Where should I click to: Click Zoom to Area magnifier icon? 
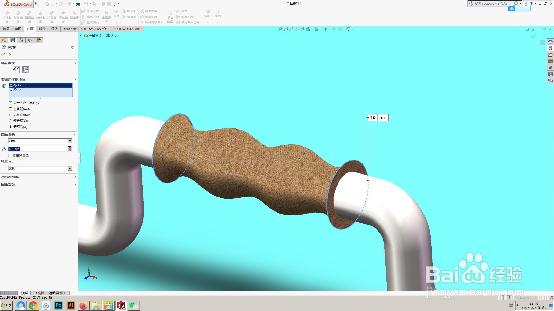[x=286, y=29]
